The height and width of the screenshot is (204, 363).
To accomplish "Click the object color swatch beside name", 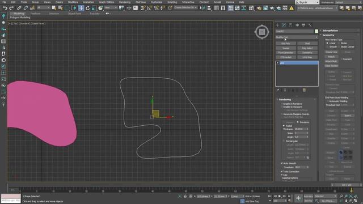I will coord(316,31).
